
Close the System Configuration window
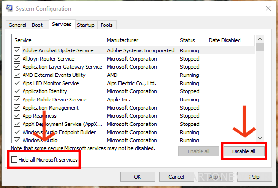pos(268,8)
